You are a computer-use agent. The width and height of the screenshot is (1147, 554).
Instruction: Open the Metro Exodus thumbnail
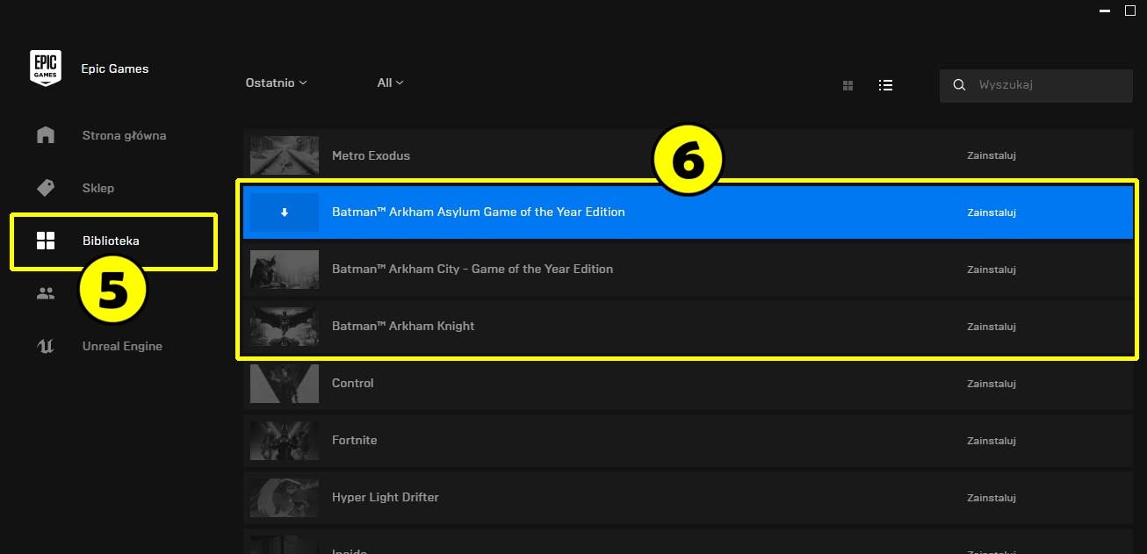[285, 155]
